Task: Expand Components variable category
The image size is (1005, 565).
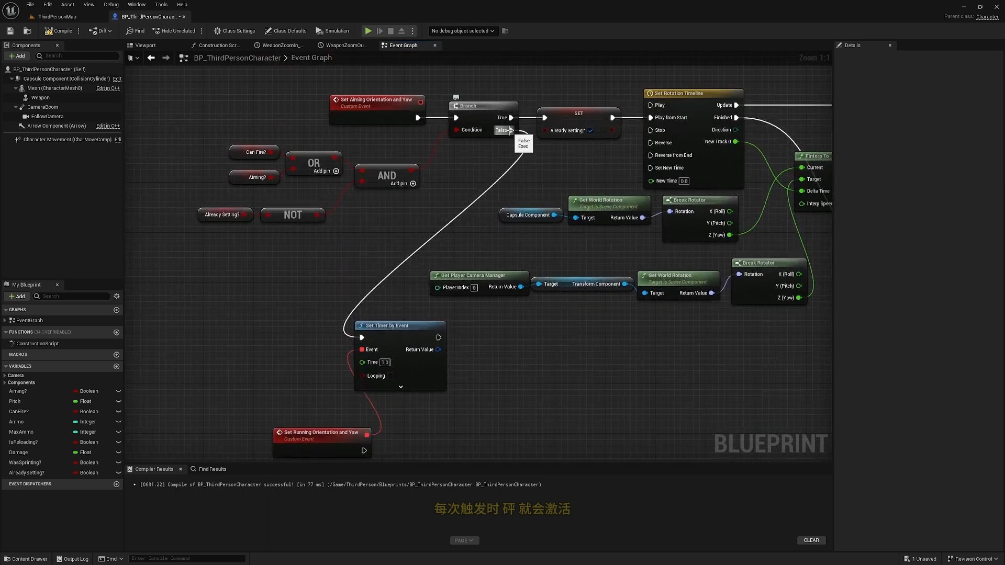Action: pyautogui.click(x=5, y=383)
